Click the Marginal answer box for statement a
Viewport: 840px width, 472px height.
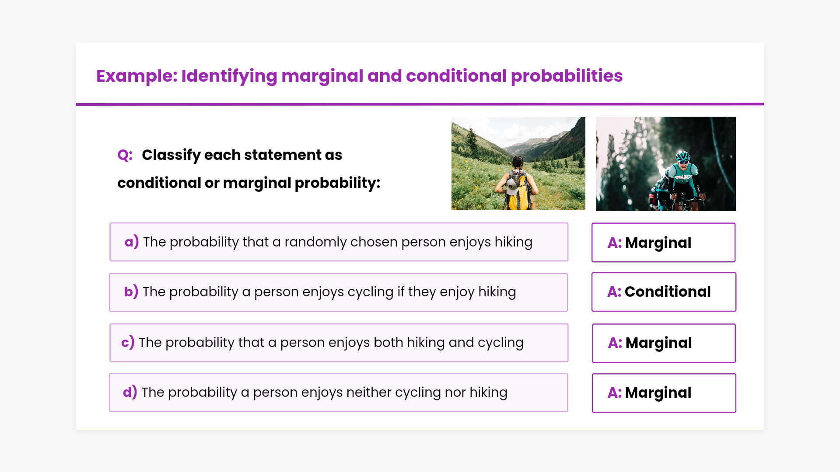[663, 243]
